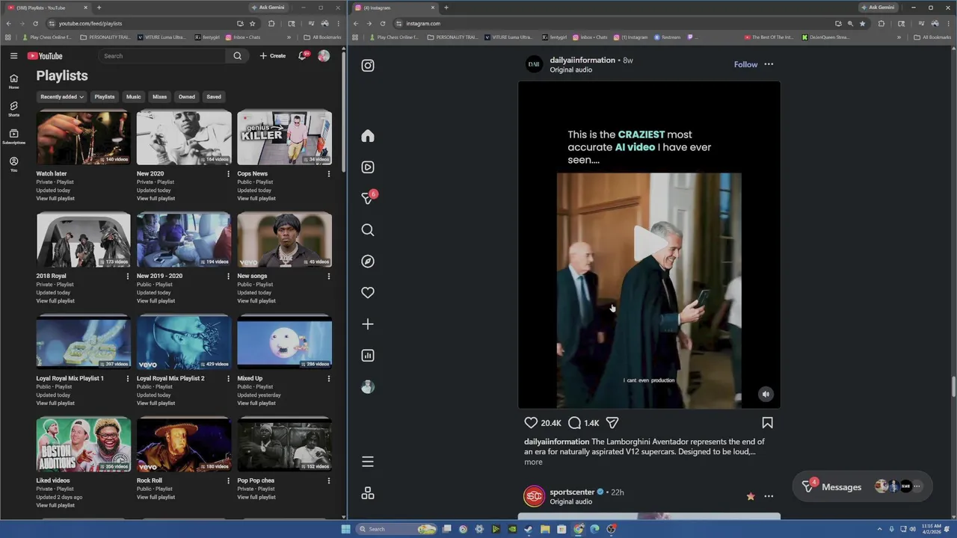Open options menu for Rock Roll playlist

point(228,481)
